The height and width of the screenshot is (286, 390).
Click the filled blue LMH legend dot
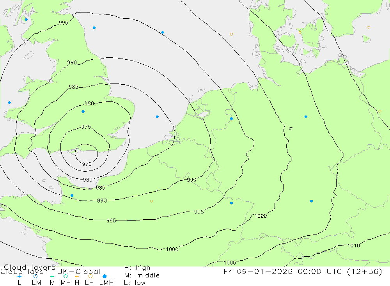coord(105,276)
